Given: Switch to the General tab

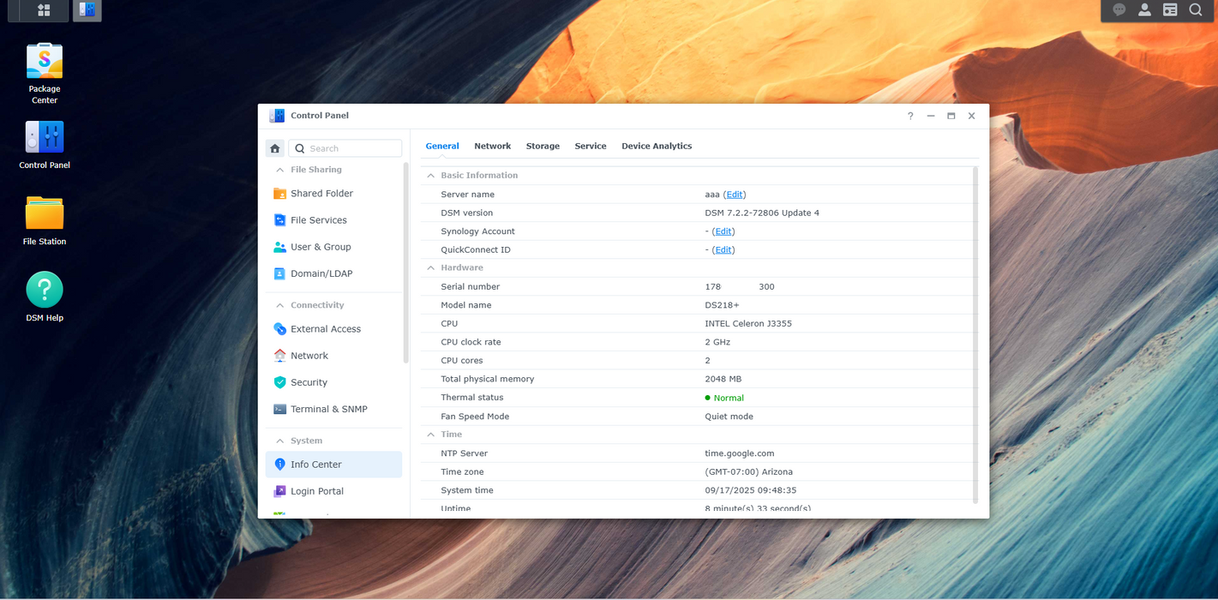Looking at the screenshot, I should point(442,147).
